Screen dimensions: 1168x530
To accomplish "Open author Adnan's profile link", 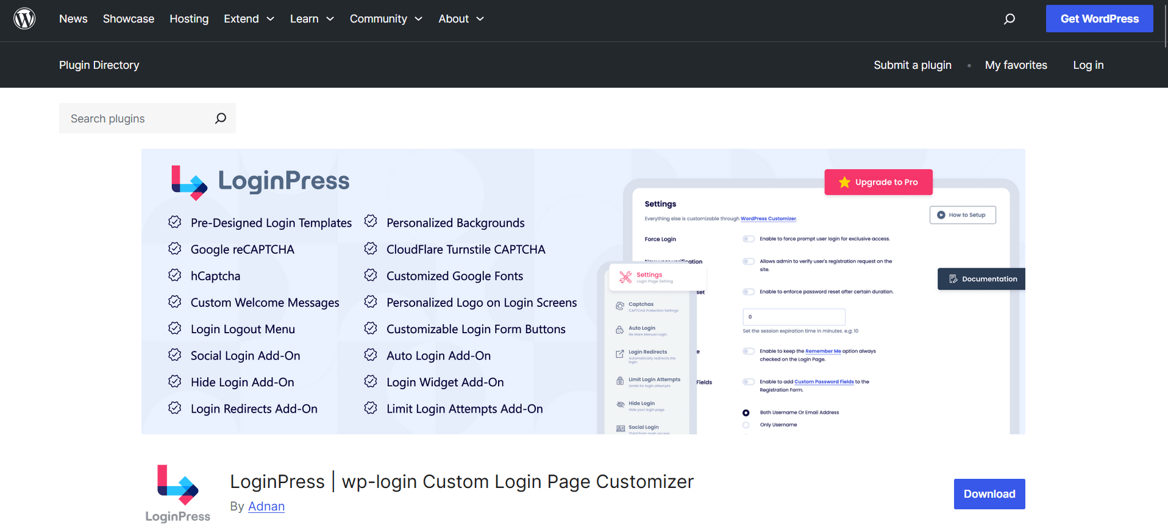I will click(266, 506).
